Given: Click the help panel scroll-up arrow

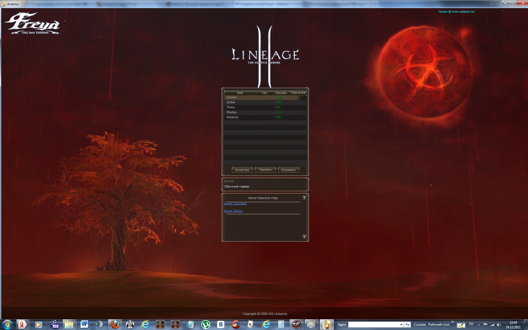Looking at the screenshot, I should click(304, 198).
